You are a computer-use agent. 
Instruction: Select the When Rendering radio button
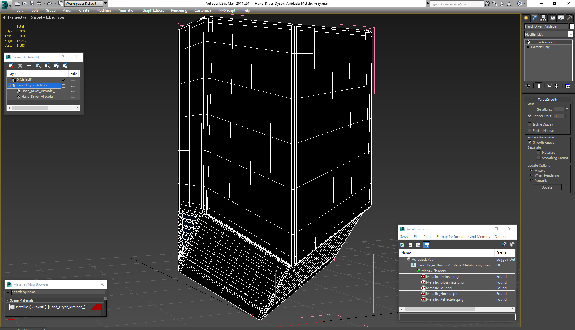531,175
